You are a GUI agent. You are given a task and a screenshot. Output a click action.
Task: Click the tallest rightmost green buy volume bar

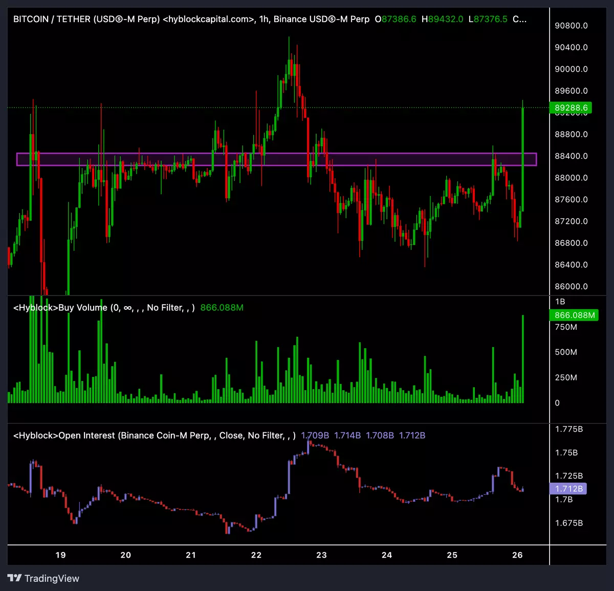[522, 358]
